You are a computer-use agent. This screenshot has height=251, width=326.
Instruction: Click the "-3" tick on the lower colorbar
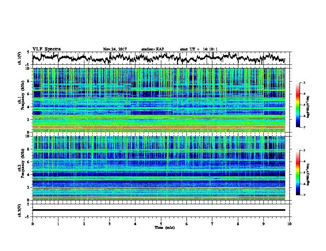pos(304,151)
